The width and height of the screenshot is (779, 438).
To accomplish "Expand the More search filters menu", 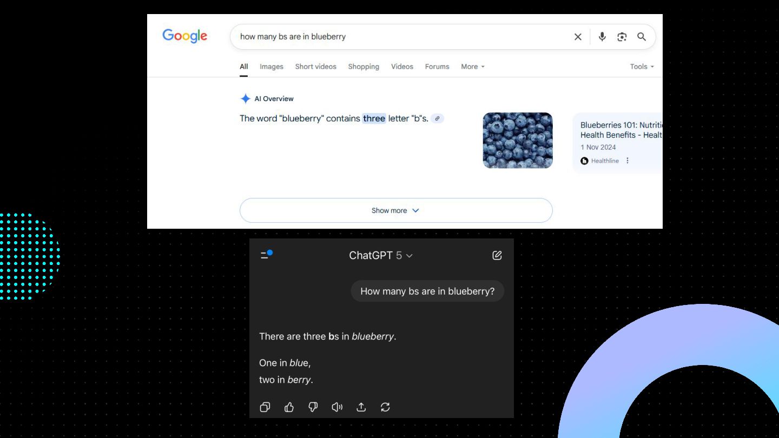I will pos(473,67).
